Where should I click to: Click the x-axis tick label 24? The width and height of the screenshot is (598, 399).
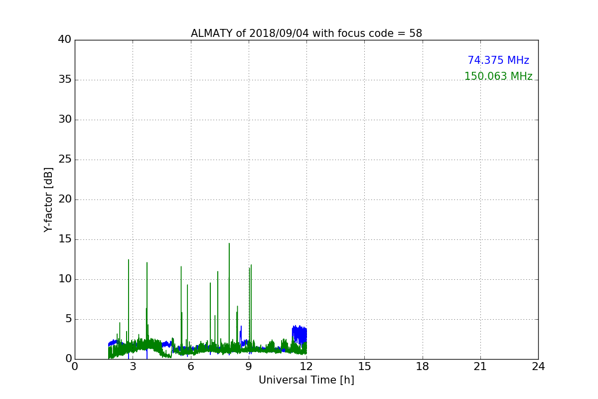pos(538,367)
